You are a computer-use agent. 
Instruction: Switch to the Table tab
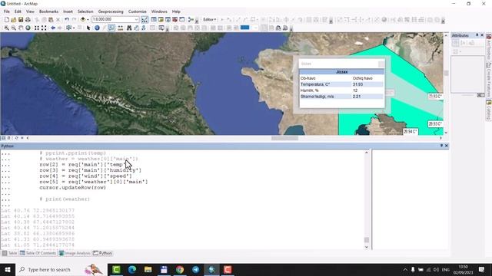pyautogui.click(x=10, y=253)
